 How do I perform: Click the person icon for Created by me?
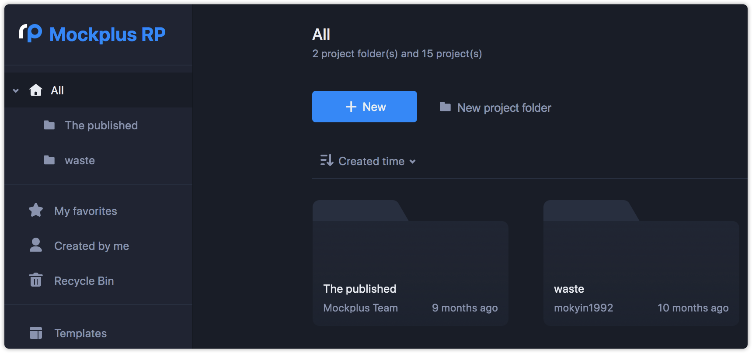pos(36,245)
